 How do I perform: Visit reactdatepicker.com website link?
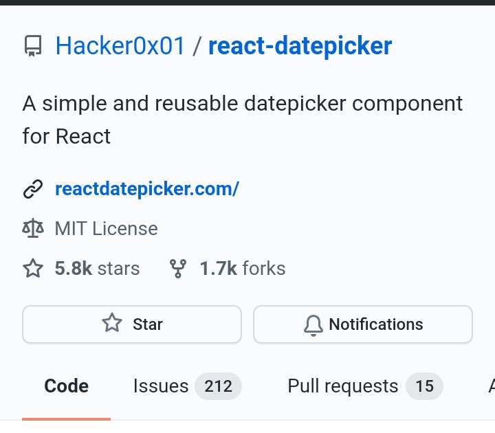(x=147, y=189)
